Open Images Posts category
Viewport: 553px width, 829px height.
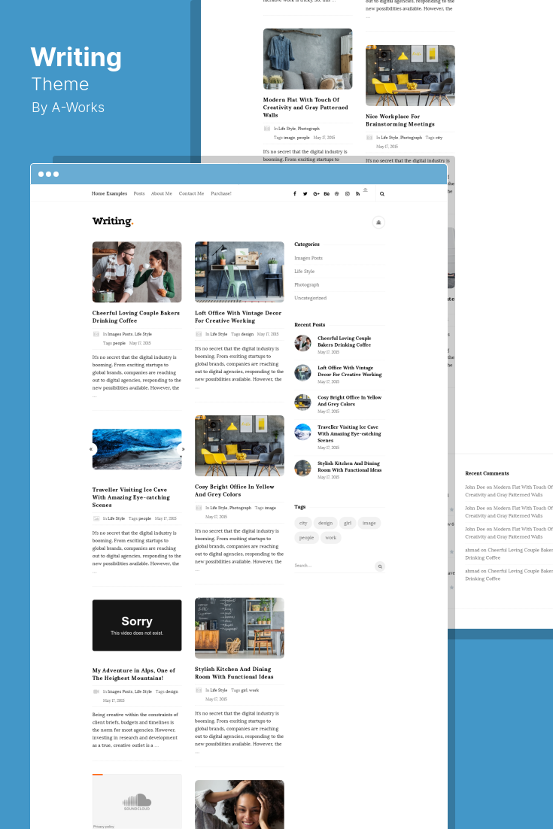[x=308, y=258]
